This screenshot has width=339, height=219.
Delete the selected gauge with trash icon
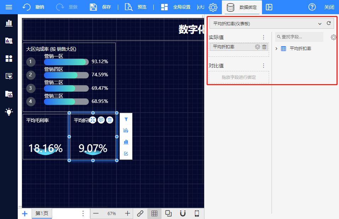point(110,120)
